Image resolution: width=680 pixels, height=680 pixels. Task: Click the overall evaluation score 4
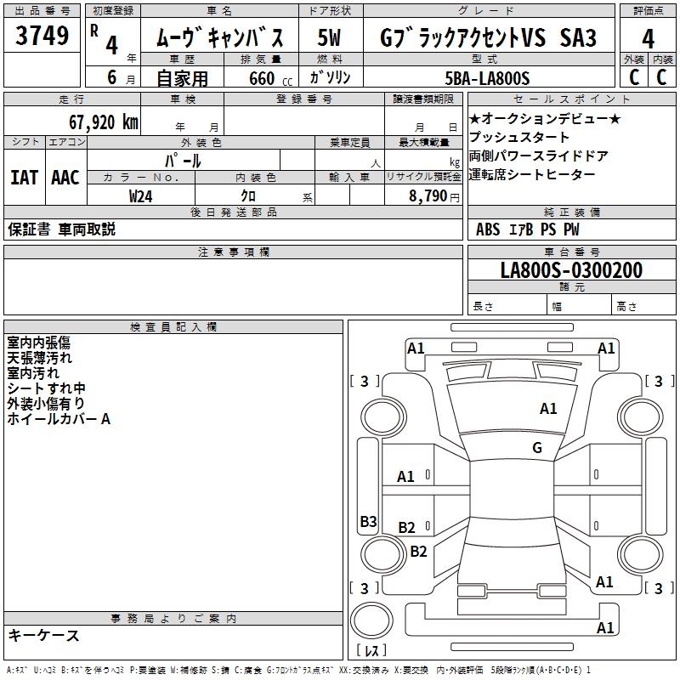pos(648,38)
